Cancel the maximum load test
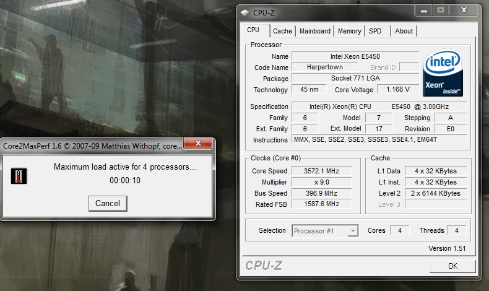Viewport: 489px width, 291px height. point(108,203)
